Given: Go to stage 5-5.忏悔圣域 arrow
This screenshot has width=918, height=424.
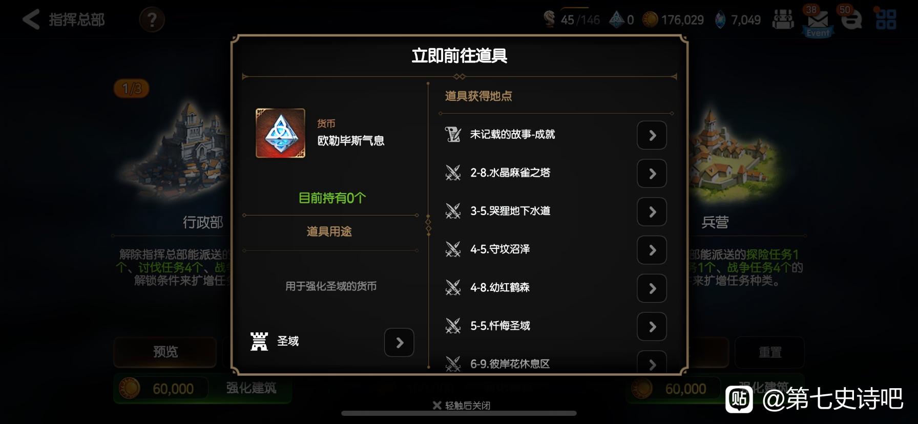Looking at the screenshot, I should tap(652, 327).
